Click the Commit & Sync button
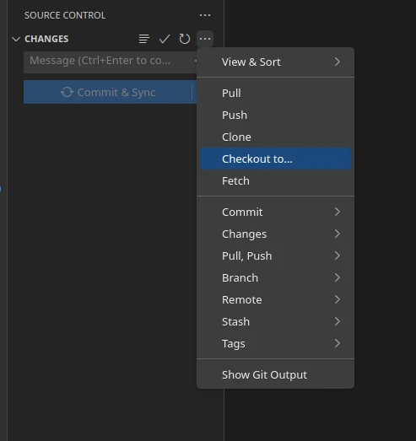 (x=108, y=92)
